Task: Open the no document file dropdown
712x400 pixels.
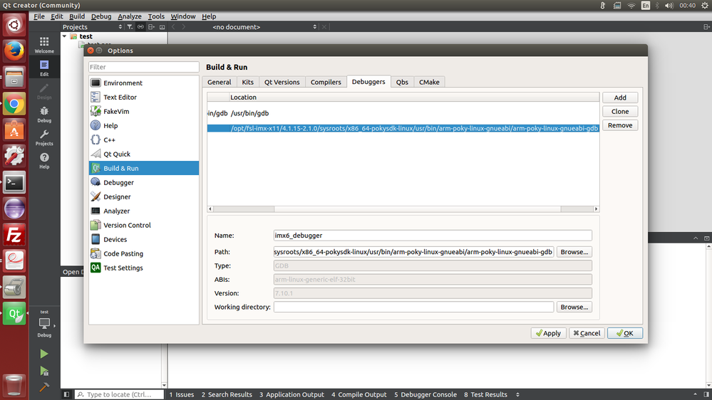Action: (x=264, y=27)
